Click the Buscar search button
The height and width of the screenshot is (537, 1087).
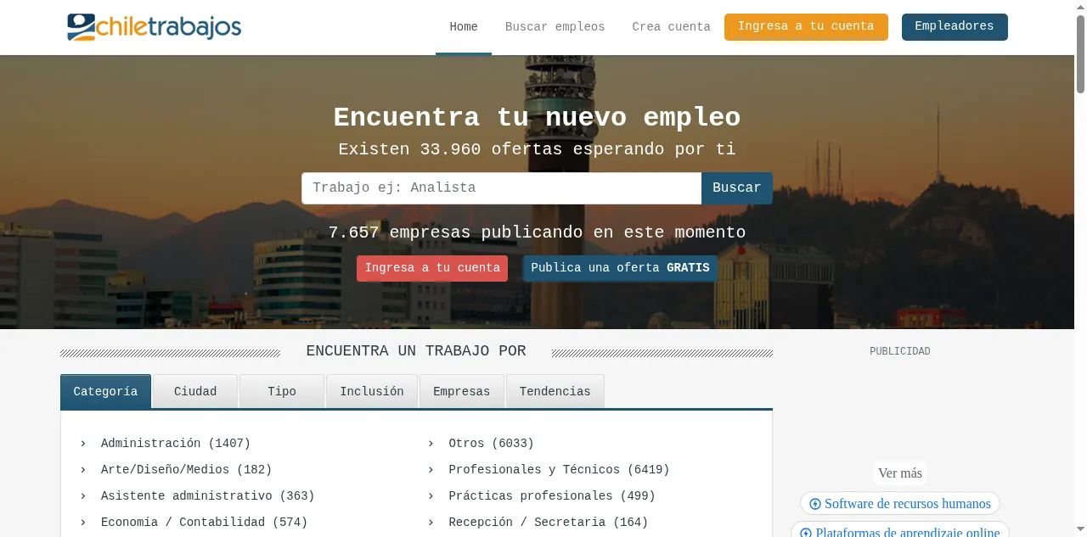(737, 188)
